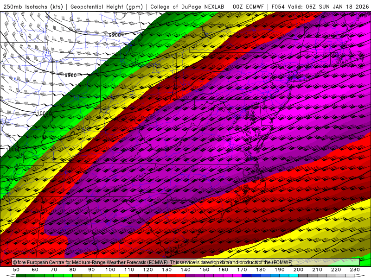Click the 210 value on the legend
Image resolution: width=371 pixels, height=278 pixels.
click(x=317, y=270)
